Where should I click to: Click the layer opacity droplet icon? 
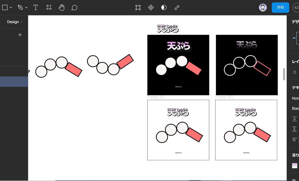pos(295,72)
